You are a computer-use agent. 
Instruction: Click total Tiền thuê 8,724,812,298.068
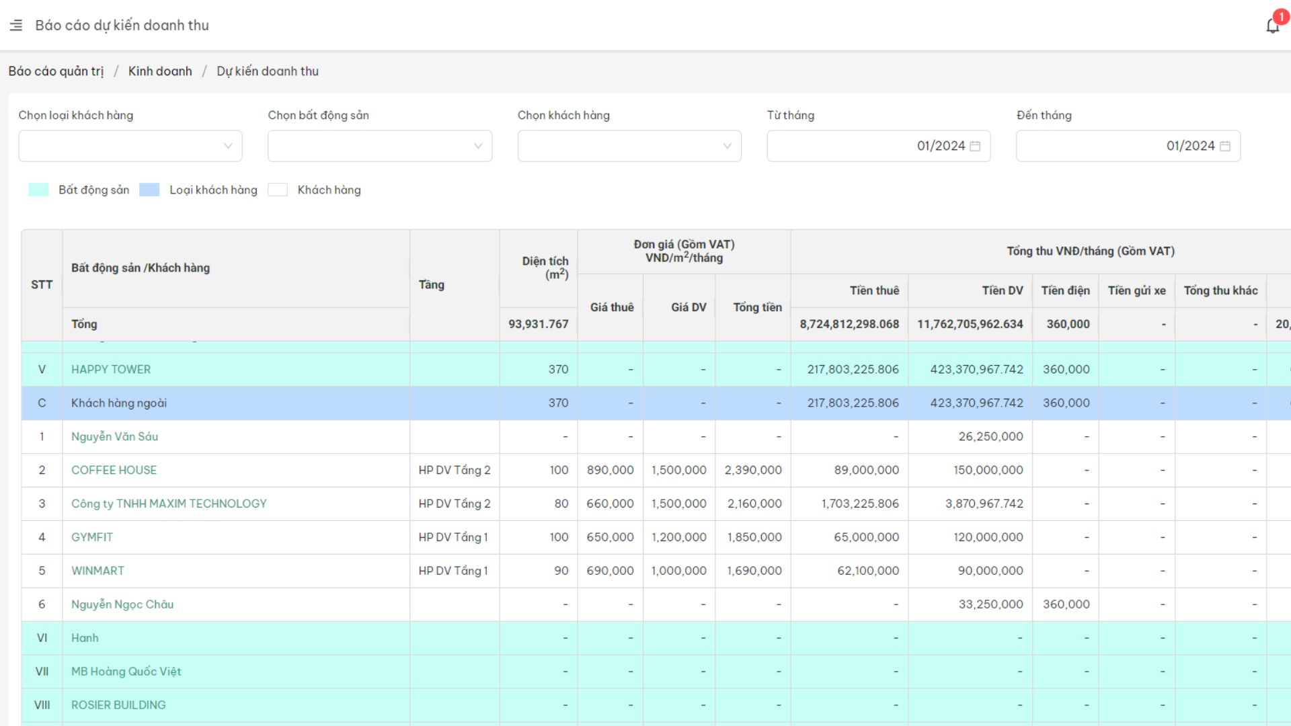pyautogui.click(x=849, y=324)
